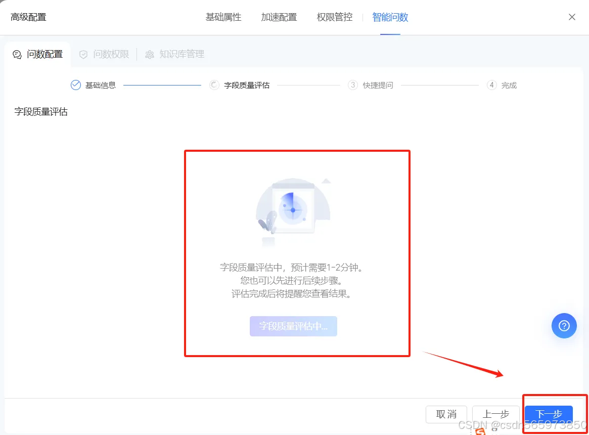Click the progress spinner icon at 字段质量评估 step

click(x=214, y=85)
